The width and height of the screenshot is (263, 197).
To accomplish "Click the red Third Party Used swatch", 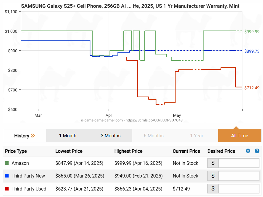I will tap(7, 189).
